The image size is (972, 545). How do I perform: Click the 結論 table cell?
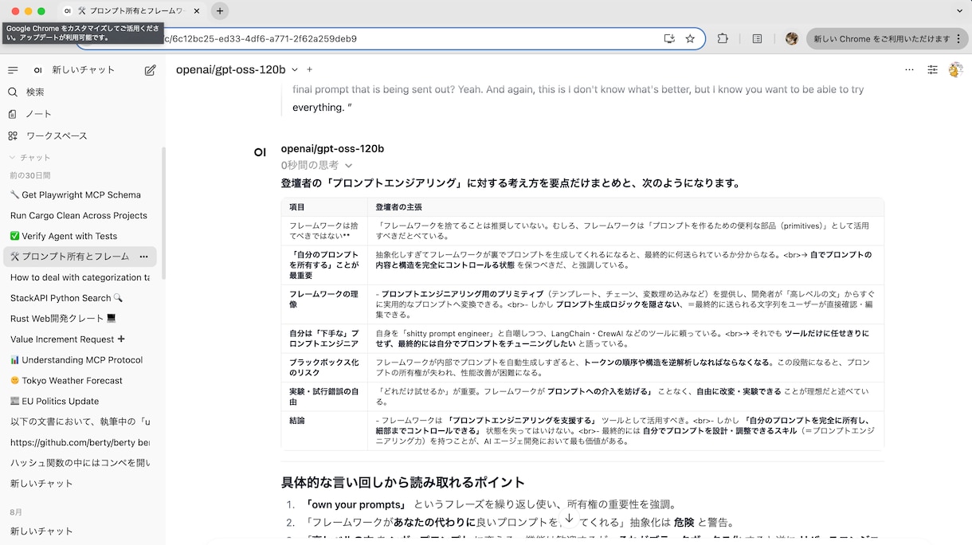coord(324,430)
